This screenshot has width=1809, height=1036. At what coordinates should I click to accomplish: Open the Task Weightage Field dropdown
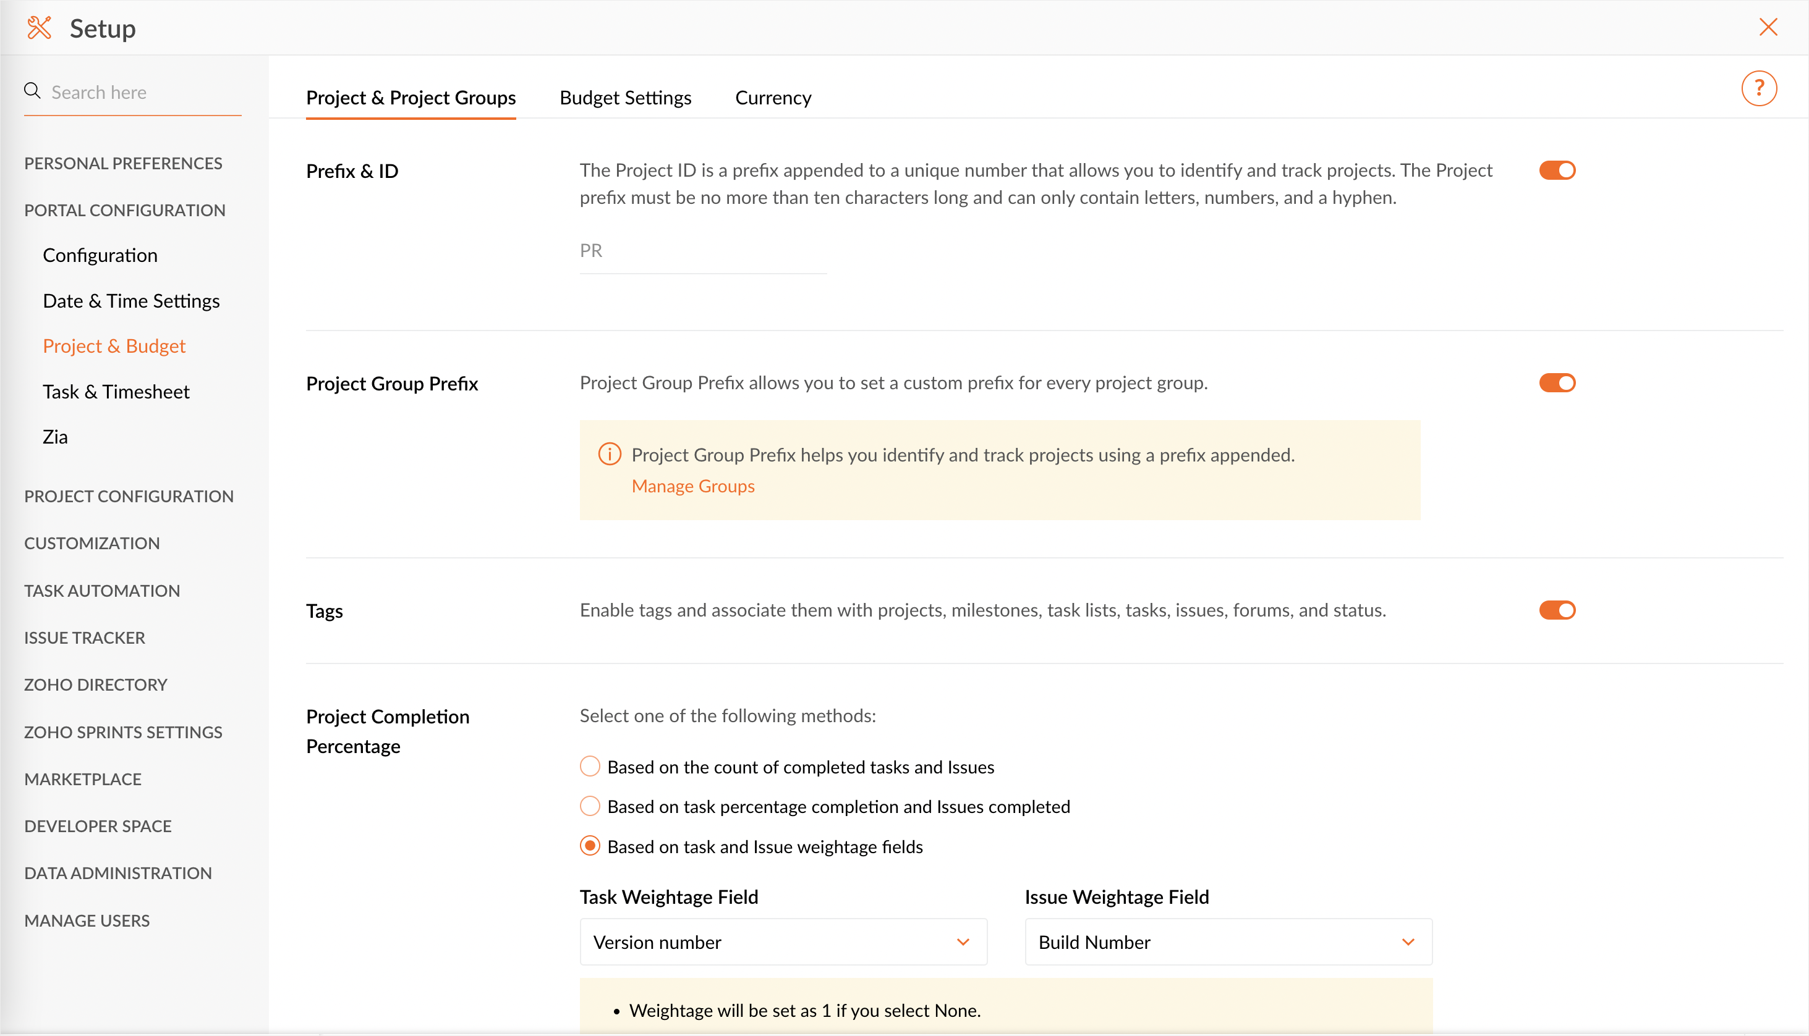tap(783, 941)
